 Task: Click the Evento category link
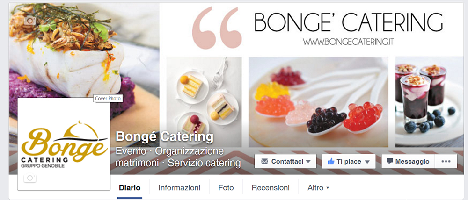131,151
